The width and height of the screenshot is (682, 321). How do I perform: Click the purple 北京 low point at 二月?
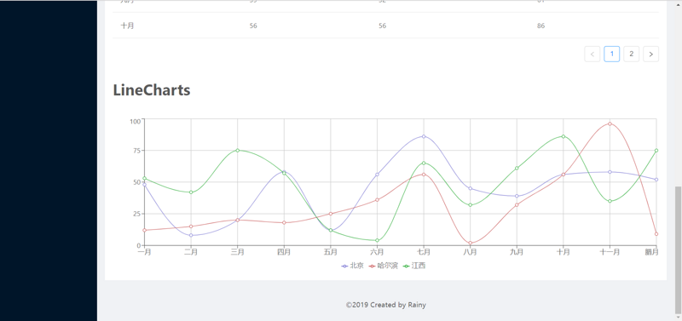[x=191, y=236]
